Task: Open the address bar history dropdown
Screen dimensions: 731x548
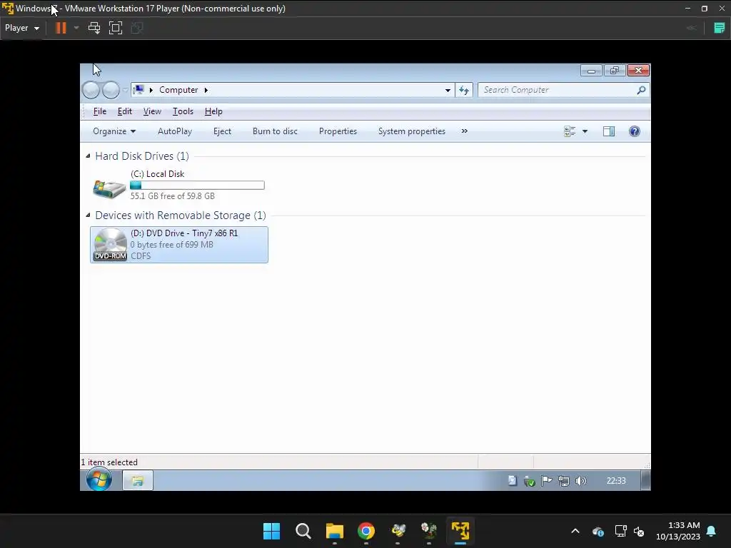Action: click(x=448, y=90)
